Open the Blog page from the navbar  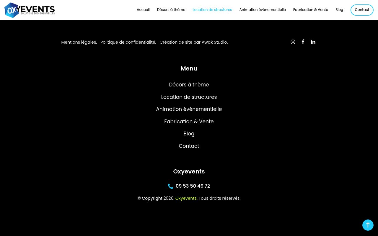pos(339,10)
